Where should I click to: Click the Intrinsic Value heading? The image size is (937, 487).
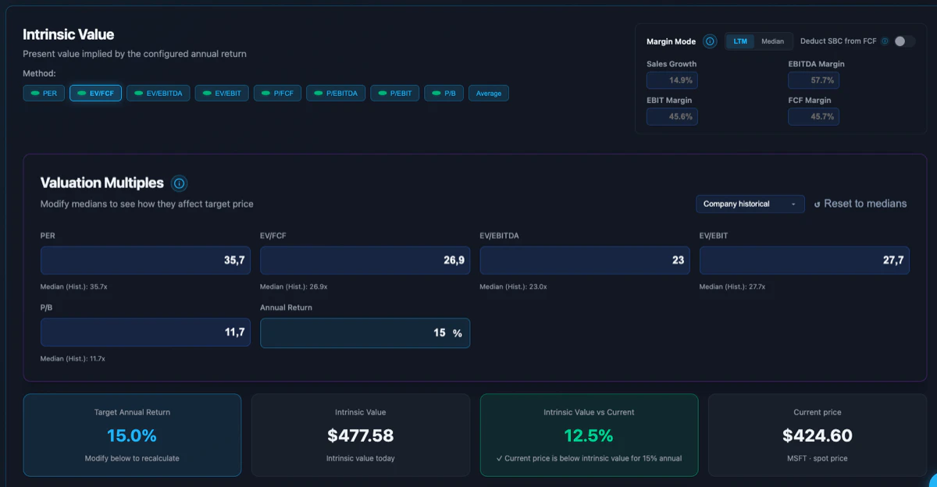(x=68, y=34)
